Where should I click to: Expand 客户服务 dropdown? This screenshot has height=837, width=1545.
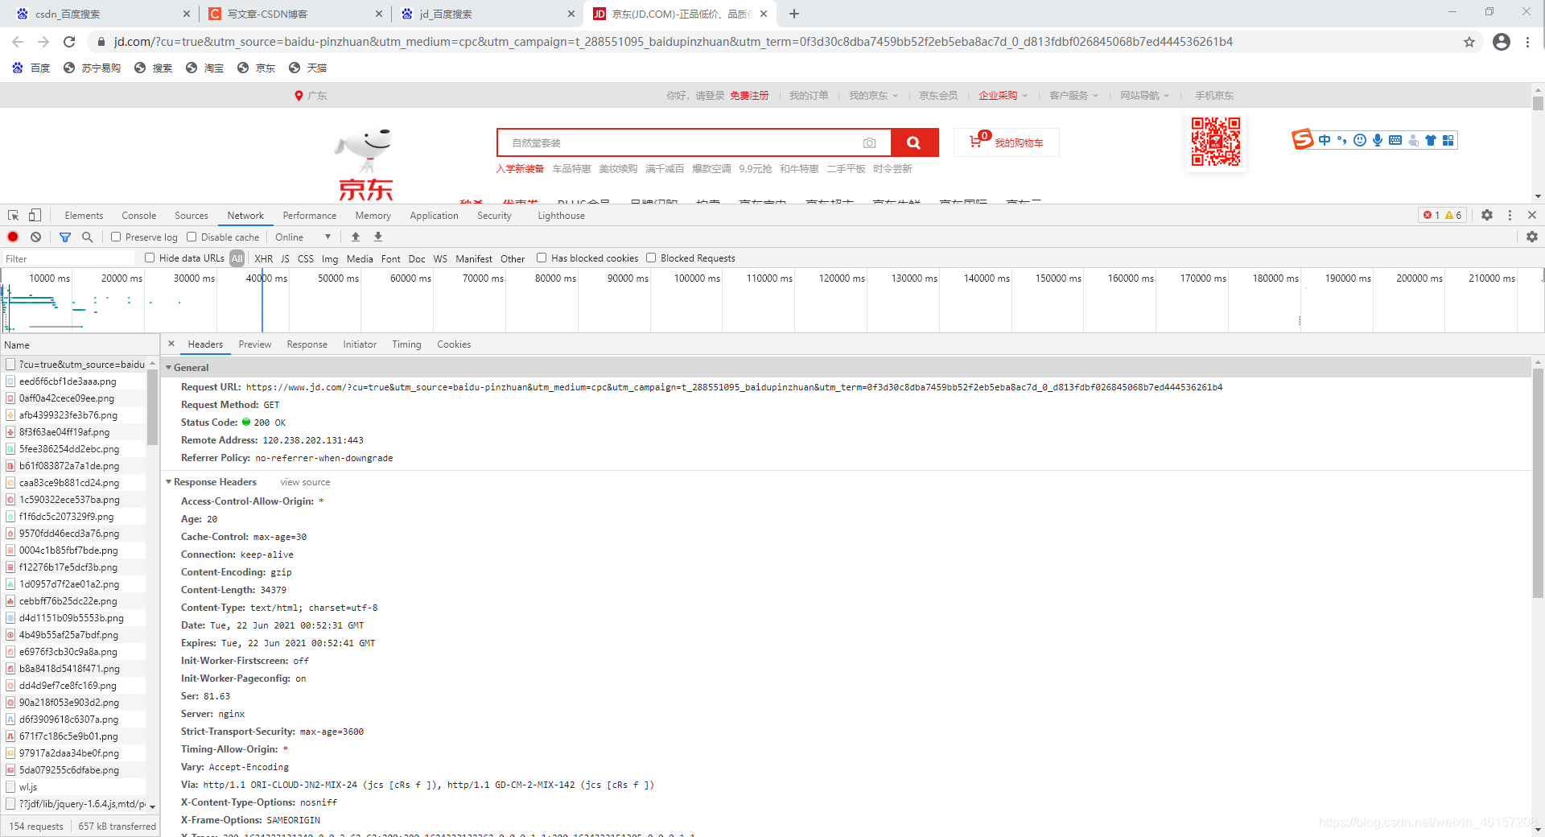coord(1073,95)
